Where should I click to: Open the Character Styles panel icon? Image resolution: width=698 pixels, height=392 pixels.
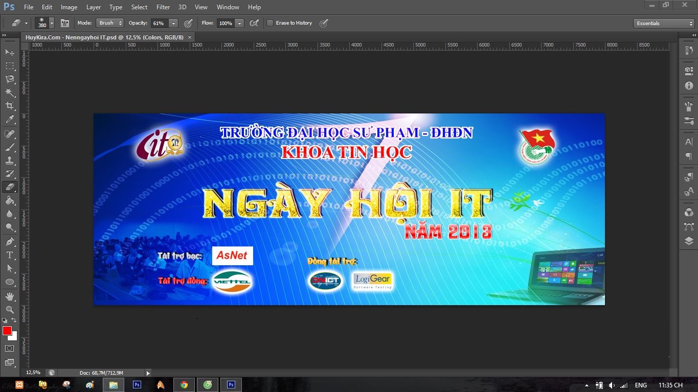coord(689,192)
